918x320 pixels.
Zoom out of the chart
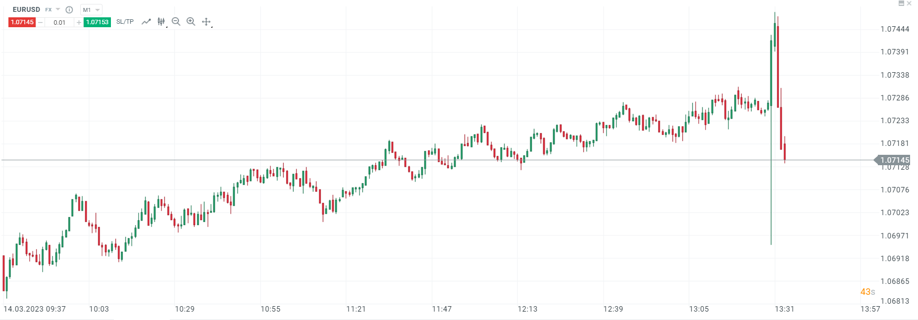[176, 22]
